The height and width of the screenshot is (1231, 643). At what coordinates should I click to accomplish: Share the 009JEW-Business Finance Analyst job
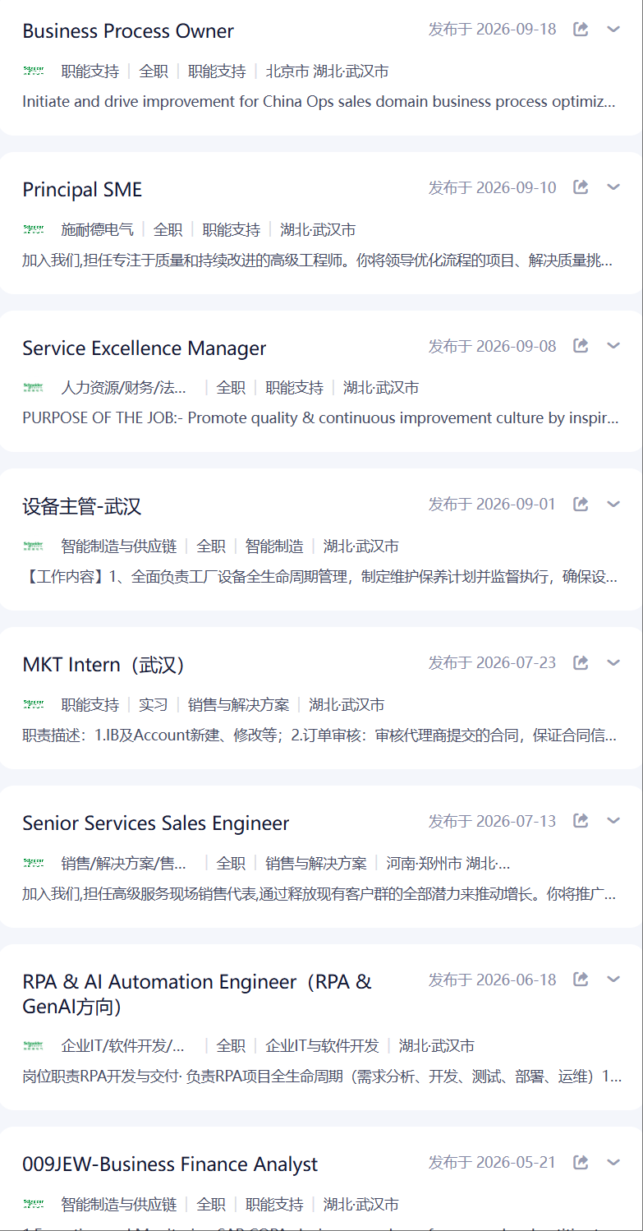(581, 1162)
